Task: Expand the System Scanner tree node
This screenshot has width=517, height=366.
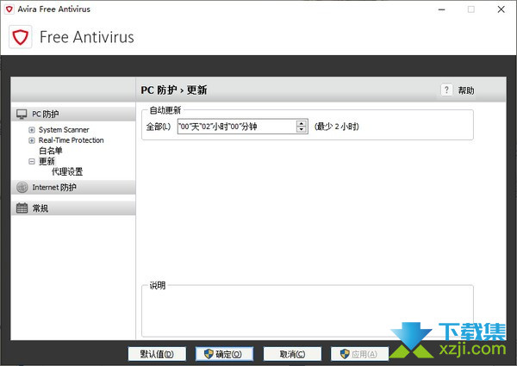Action: click(32, 130)
